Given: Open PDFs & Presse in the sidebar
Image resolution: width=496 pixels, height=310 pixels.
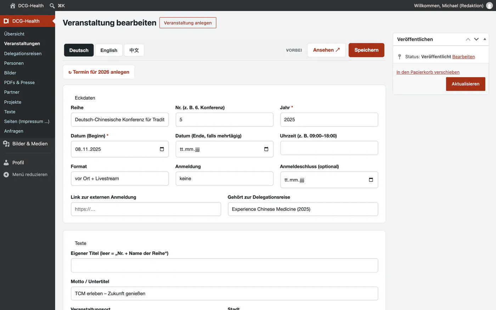Looking at the screenshot, I should (x=19, y=83).
